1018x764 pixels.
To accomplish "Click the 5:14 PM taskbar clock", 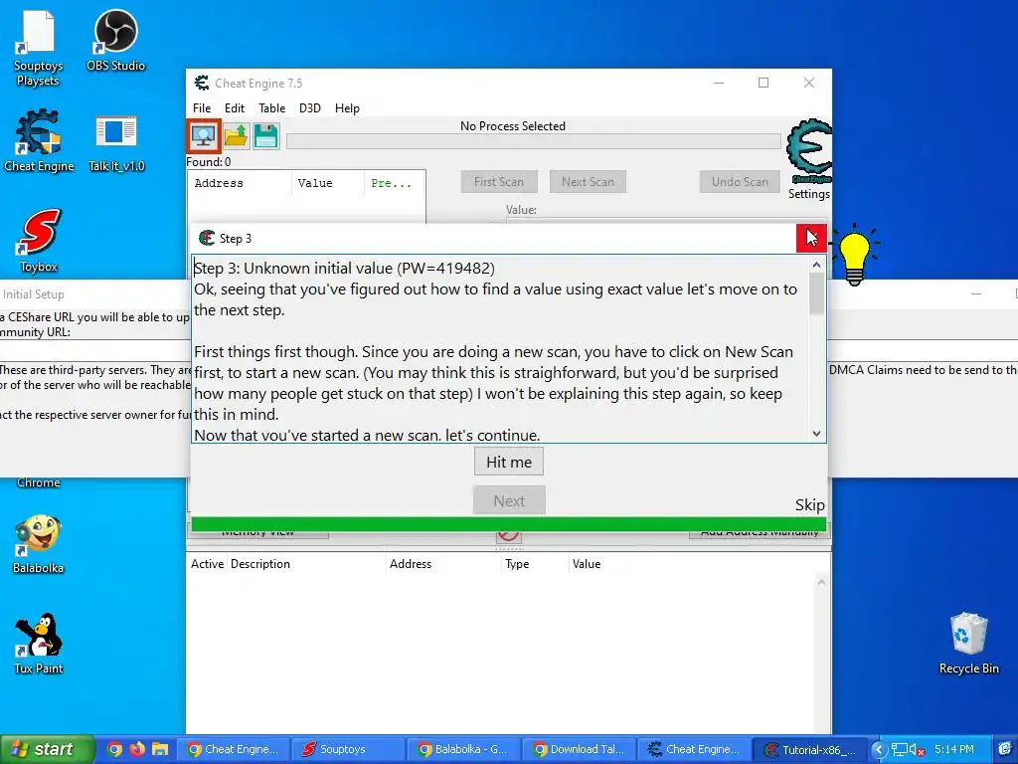I will pyautogui.click(x=953, y=749).
